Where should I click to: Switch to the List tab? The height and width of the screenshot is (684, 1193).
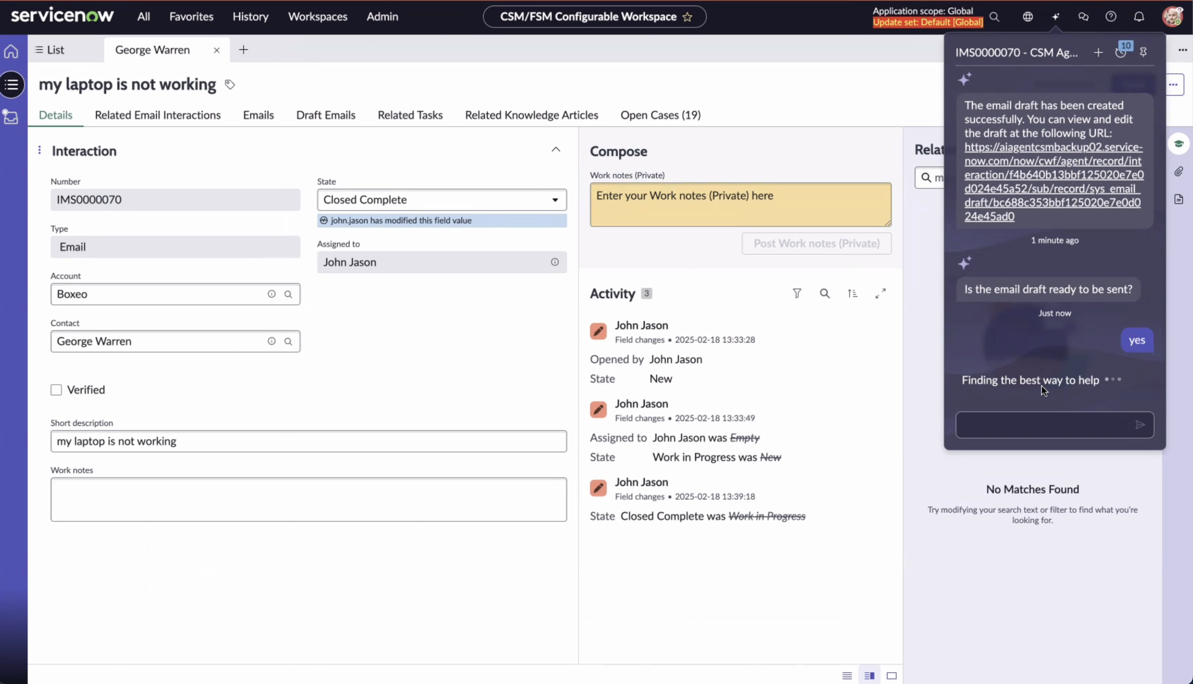[x=49, y=50]
